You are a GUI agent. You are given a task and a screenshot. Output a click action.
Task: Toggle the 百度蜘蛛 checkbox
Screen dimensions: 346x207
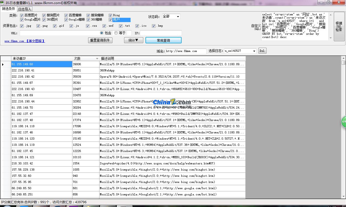[66, 15]
